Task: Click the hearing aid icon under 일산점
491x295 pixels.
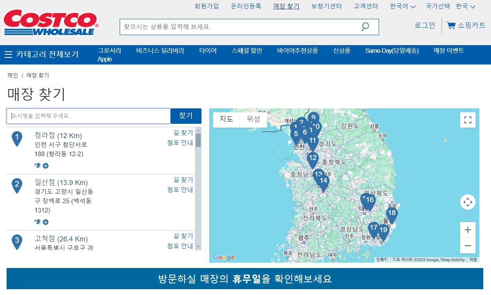Action: tap(37, 222)
